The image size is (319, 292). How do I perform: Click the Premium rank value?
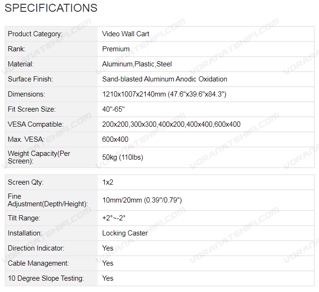pos(116,49)
